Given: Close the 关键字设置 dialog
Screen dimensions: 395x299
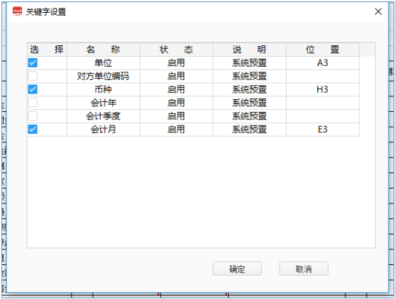Looking at the screenshot, I should tap(378, 11).
